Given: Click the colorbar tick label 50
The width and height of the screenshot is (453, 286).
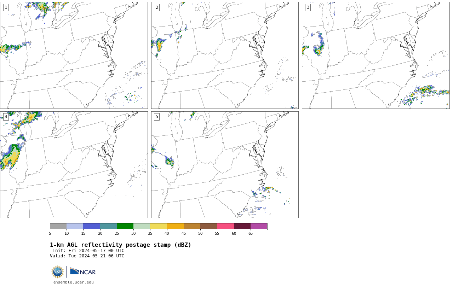Looking at the screenshot, I should [200, 233].
